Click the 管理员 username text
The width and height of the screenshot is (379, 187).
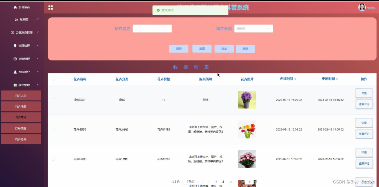pyautogui.click(x=371, y=8)
